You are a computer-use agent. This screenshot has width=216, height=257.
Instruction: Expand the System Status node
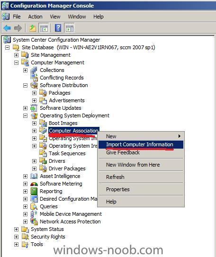(x=16, y=229)
